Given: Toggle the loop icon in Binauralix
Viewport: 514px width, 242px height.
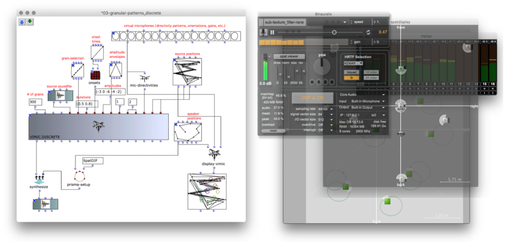Looking at the screenshot, I should click(x=368, y=32).
